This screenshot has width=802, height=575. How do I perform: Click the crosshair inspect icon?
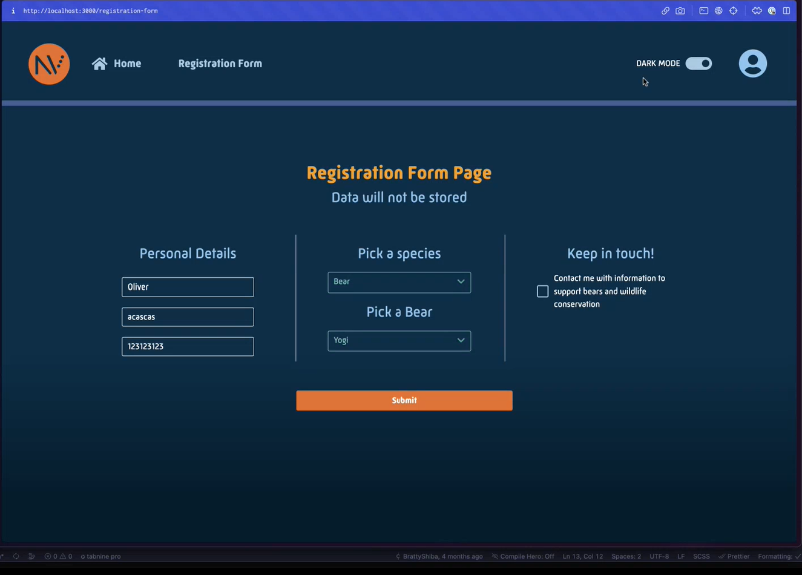click(x=733, y=11)
